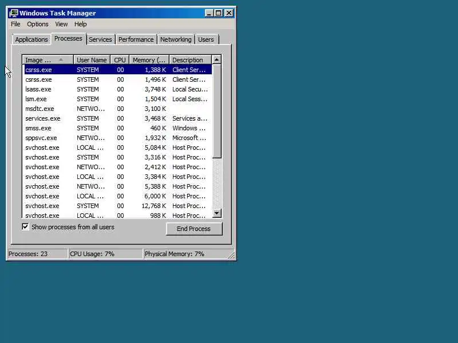Select svchost.exe row with 3,316 K memory
The height and width of the screenshot is (343, 458).
tap(118, 157)
